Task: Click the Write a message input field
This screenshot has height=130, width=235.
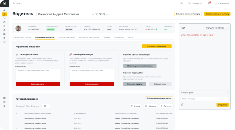Action: click(x=205, y=99)
